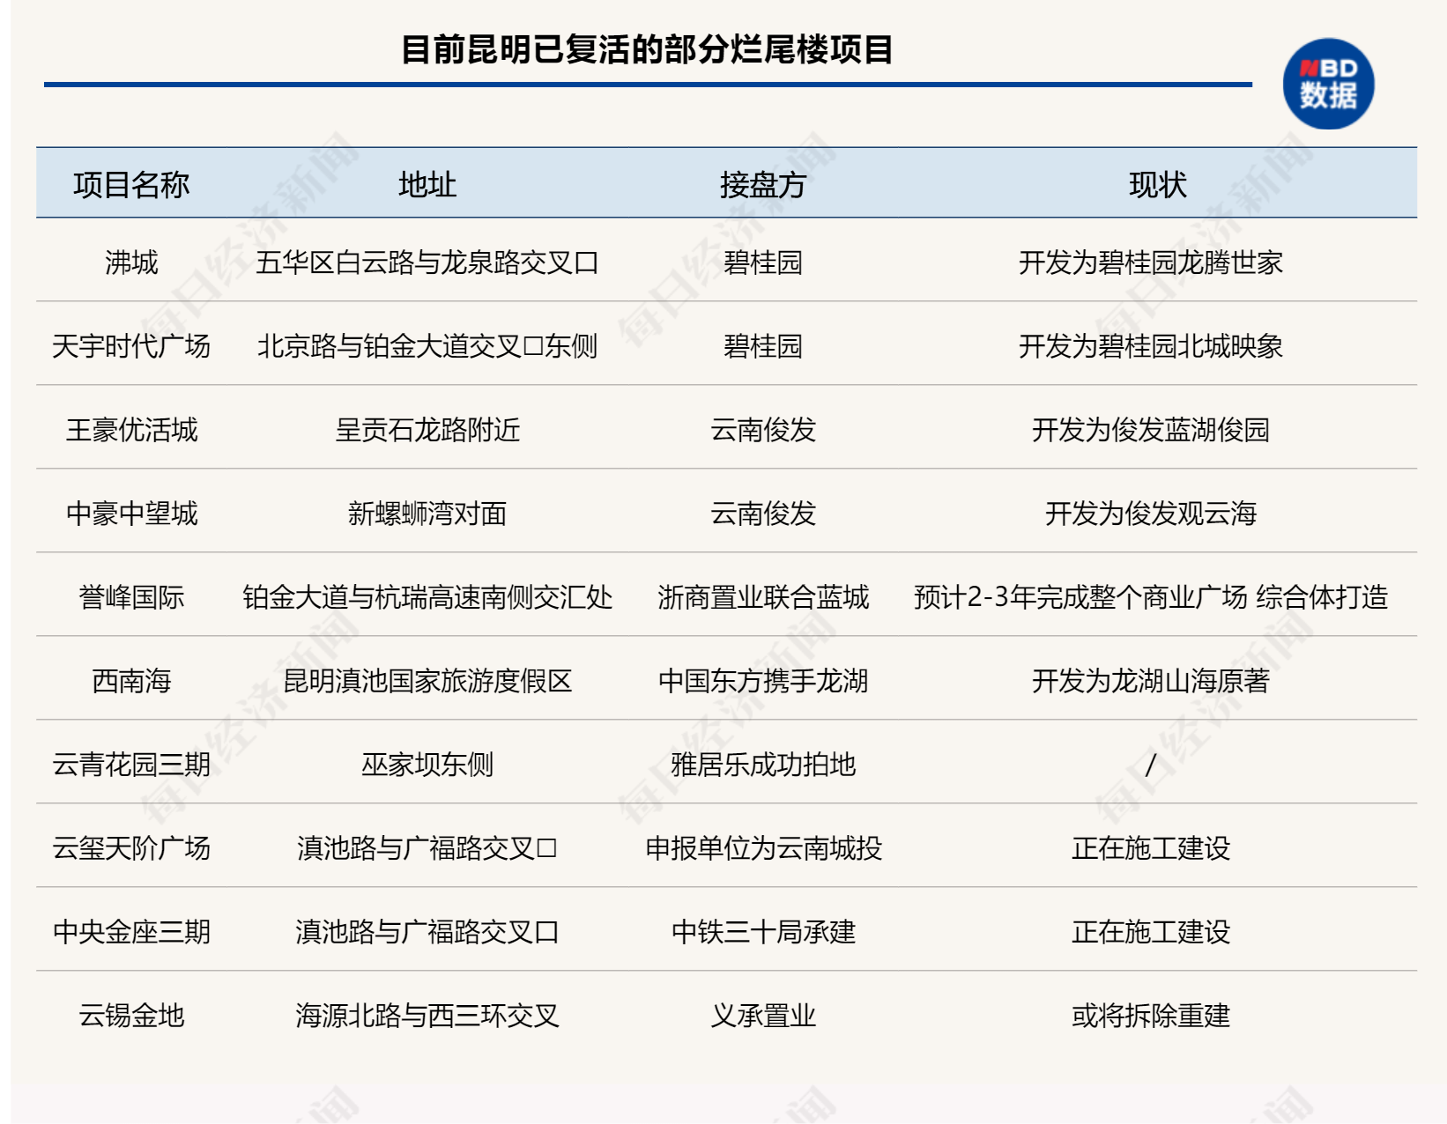Click the title 目前昆明已复活的部分烂尾楼项目
Image resolution: width=1447 pixels, height=1124 pixels.
point(647,49)
